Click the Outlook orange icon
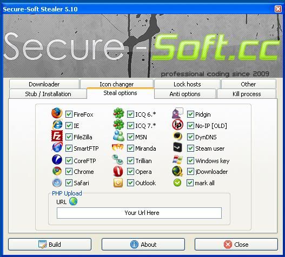This screenshot has height=257, width=285. pos(118,182)
